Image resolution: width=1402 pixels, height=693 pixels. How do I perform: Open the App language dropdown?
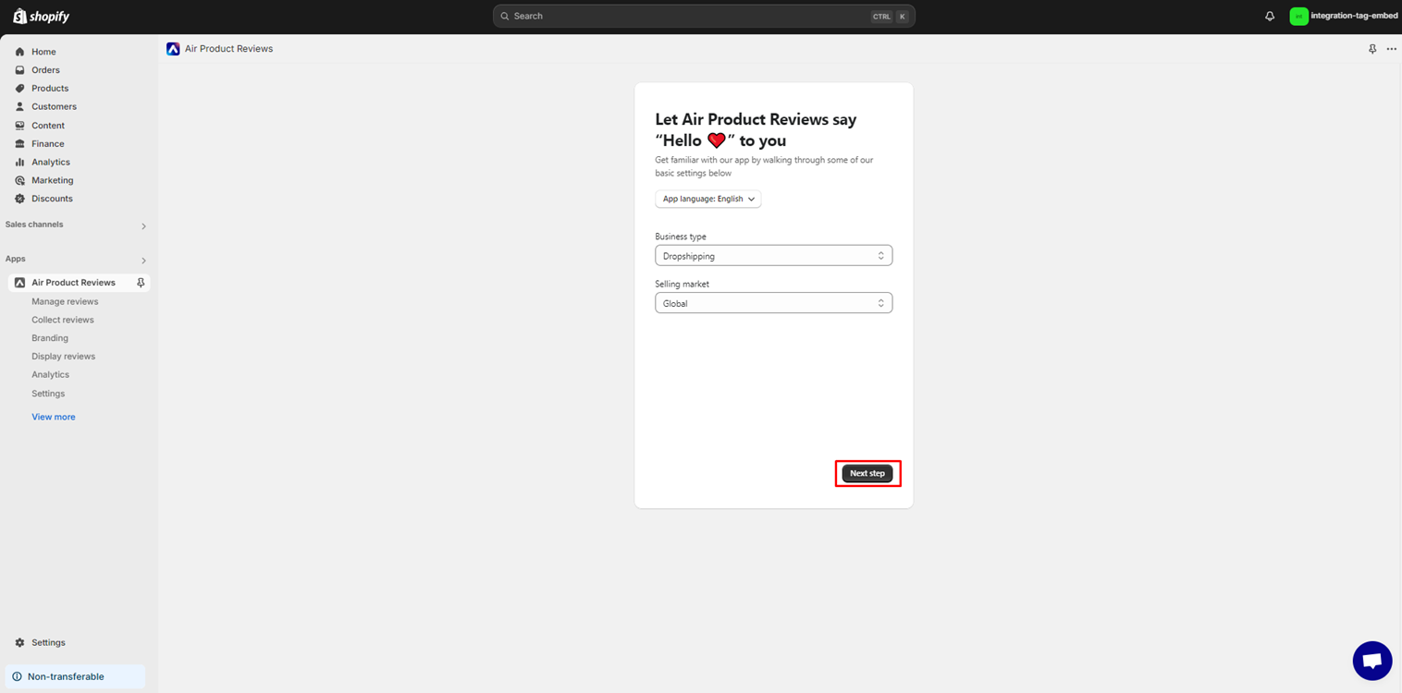click(x=707, y=199)
